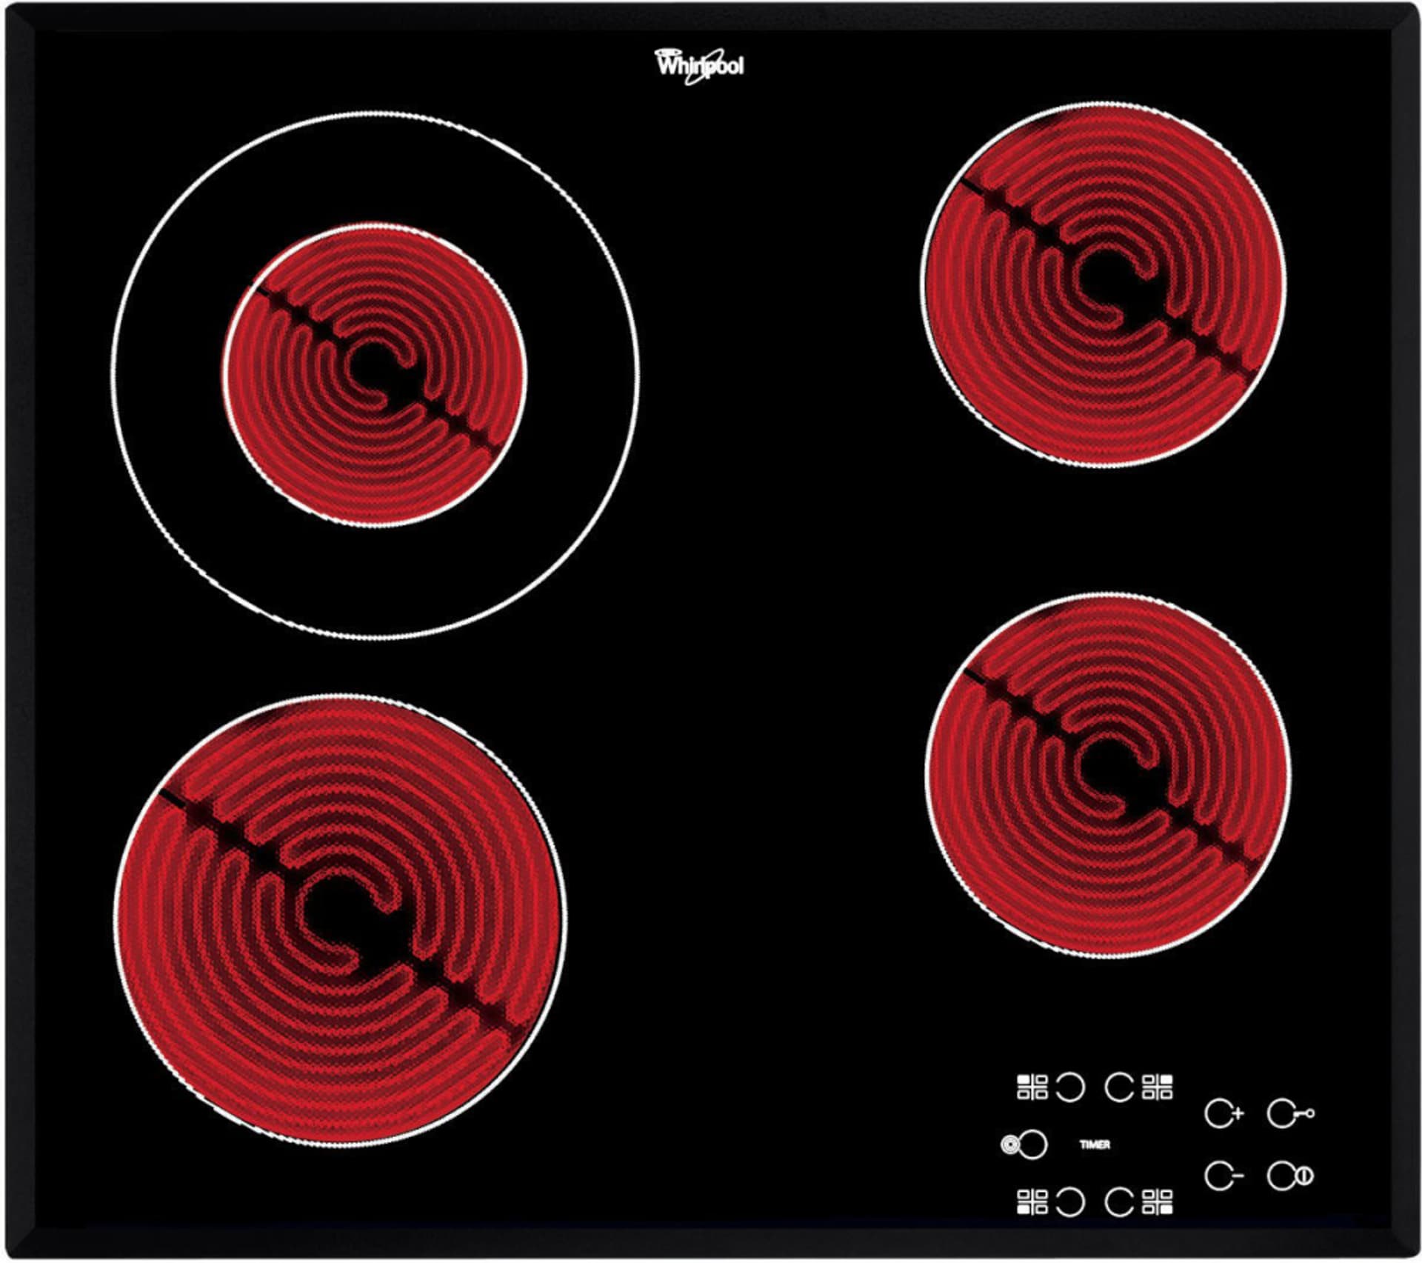Click the Whirlpool logo
1422x1263 pixels.
(x=699, y=65)
